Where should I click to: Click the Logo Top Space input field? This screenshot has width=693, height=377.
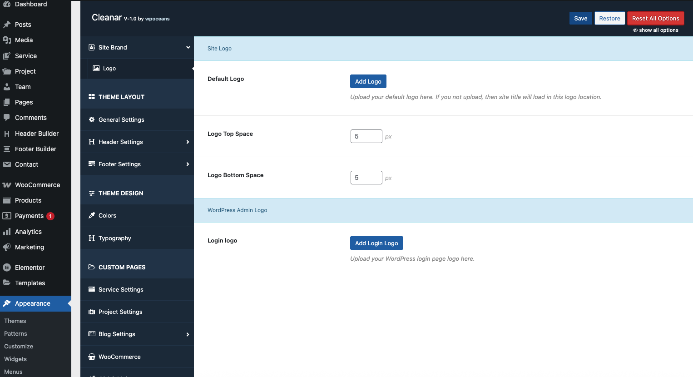click(366, 137)
